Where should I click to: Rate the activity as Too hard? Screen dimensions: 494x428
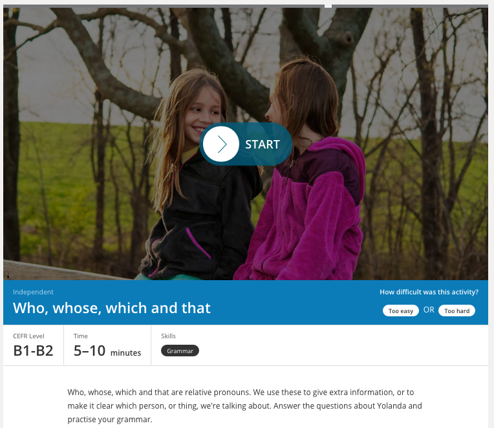point(456,311)
